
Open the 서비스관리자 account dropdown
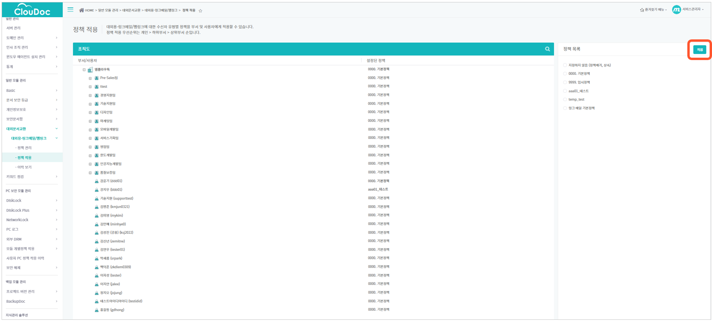[692, 9]
